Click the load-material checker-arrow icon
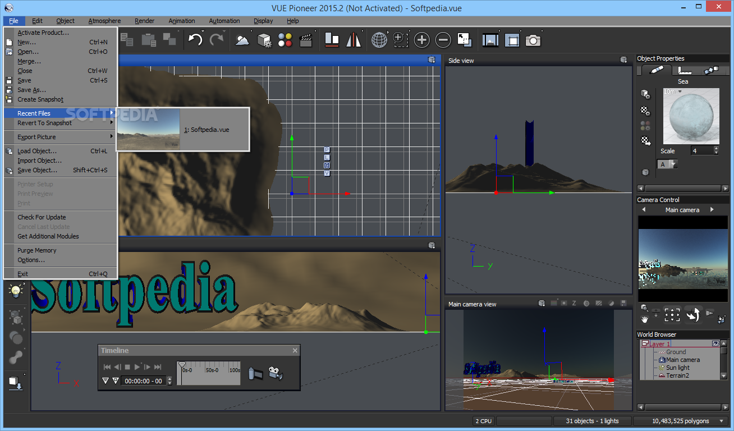The height and width of the screenshot is (431, 734). [x=645, y=141]
